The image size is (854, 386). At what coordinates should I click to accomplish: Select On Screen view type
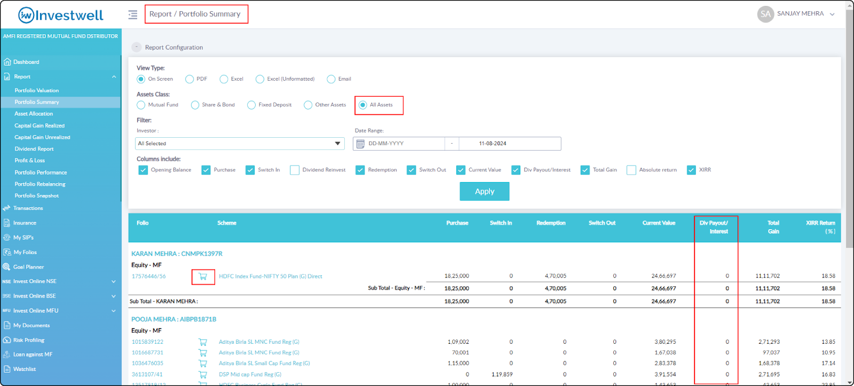tap(141, 79)
